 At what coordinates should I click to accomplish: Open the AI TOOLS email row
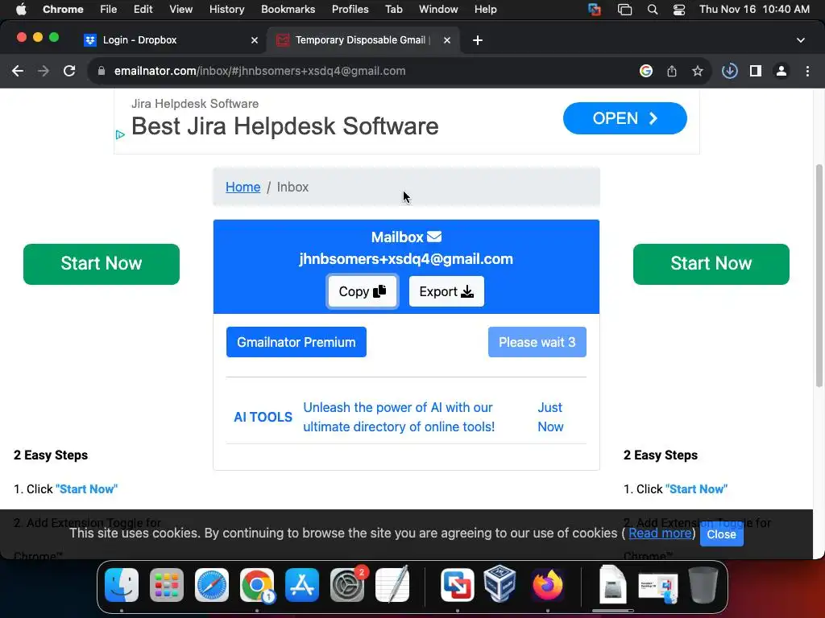(406, 418)
